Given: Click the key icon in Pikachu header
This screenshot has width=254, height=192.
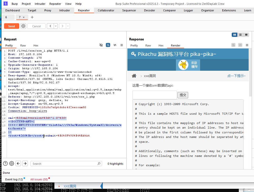Looking at the screenshot, I should 133,54.
